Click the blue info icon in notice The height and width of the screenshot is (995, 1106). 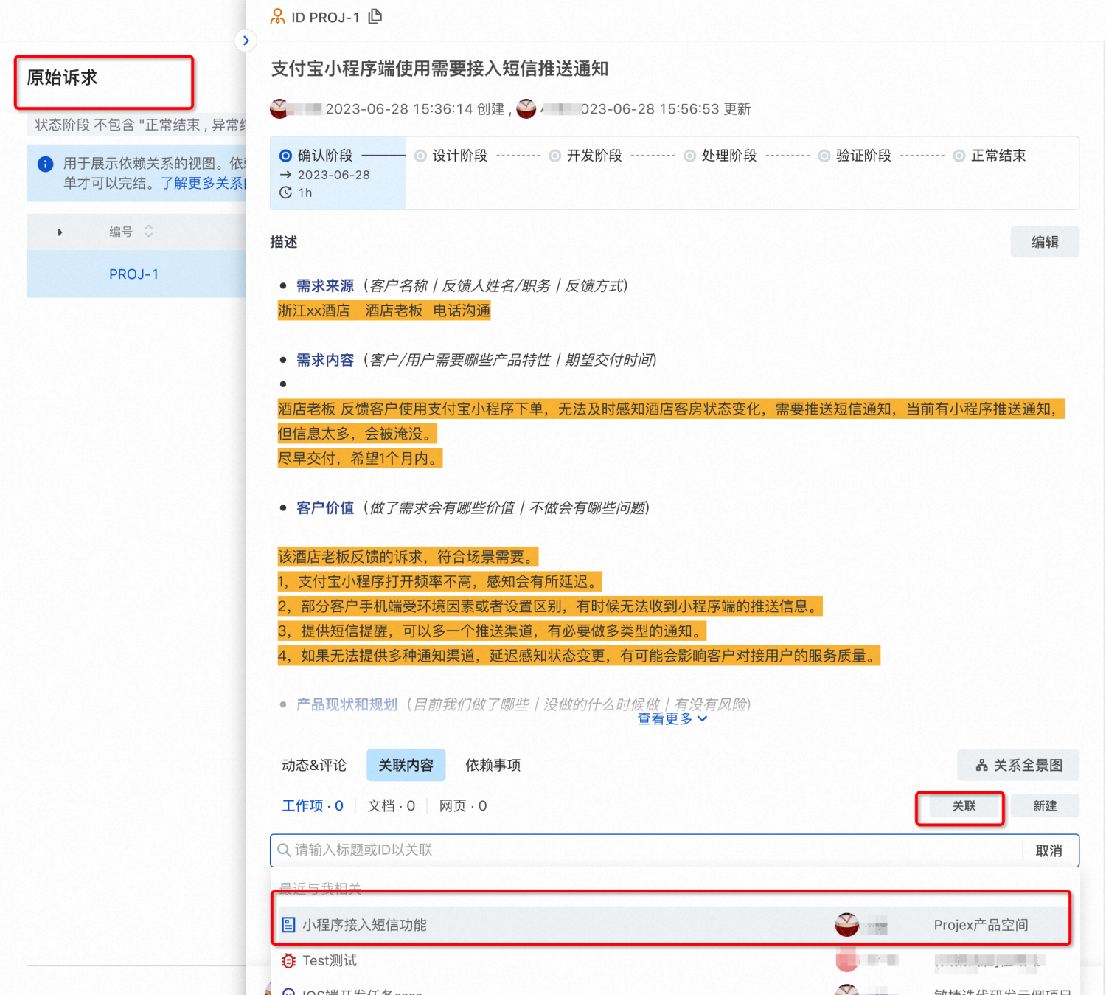(x=46, y=164)
